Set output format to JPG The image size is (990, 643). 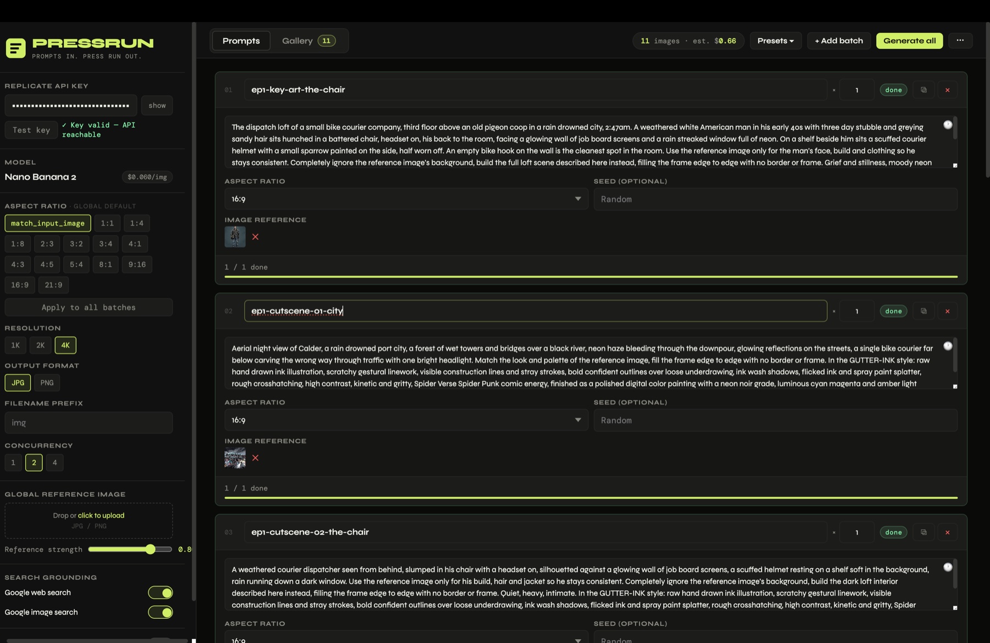tap(18, 383)
